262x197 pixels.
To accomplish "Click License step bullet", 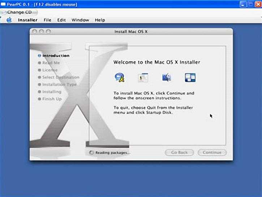I will pyautogui.click(x=39, y=70).
